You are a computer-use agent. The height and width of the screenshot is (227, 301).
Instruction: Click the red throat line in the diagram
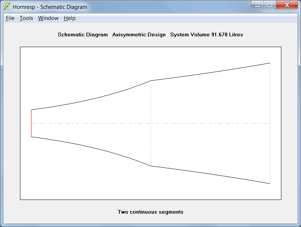click(x=32, y=123)
